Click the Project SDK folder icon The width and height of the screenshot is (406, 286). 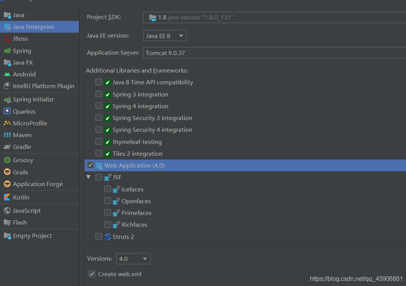153,17
